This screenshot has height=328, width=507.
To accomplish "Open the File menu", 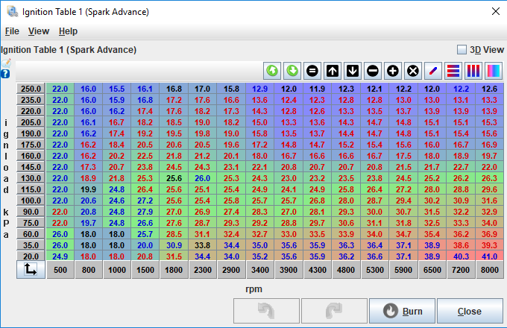I will 12,31.
